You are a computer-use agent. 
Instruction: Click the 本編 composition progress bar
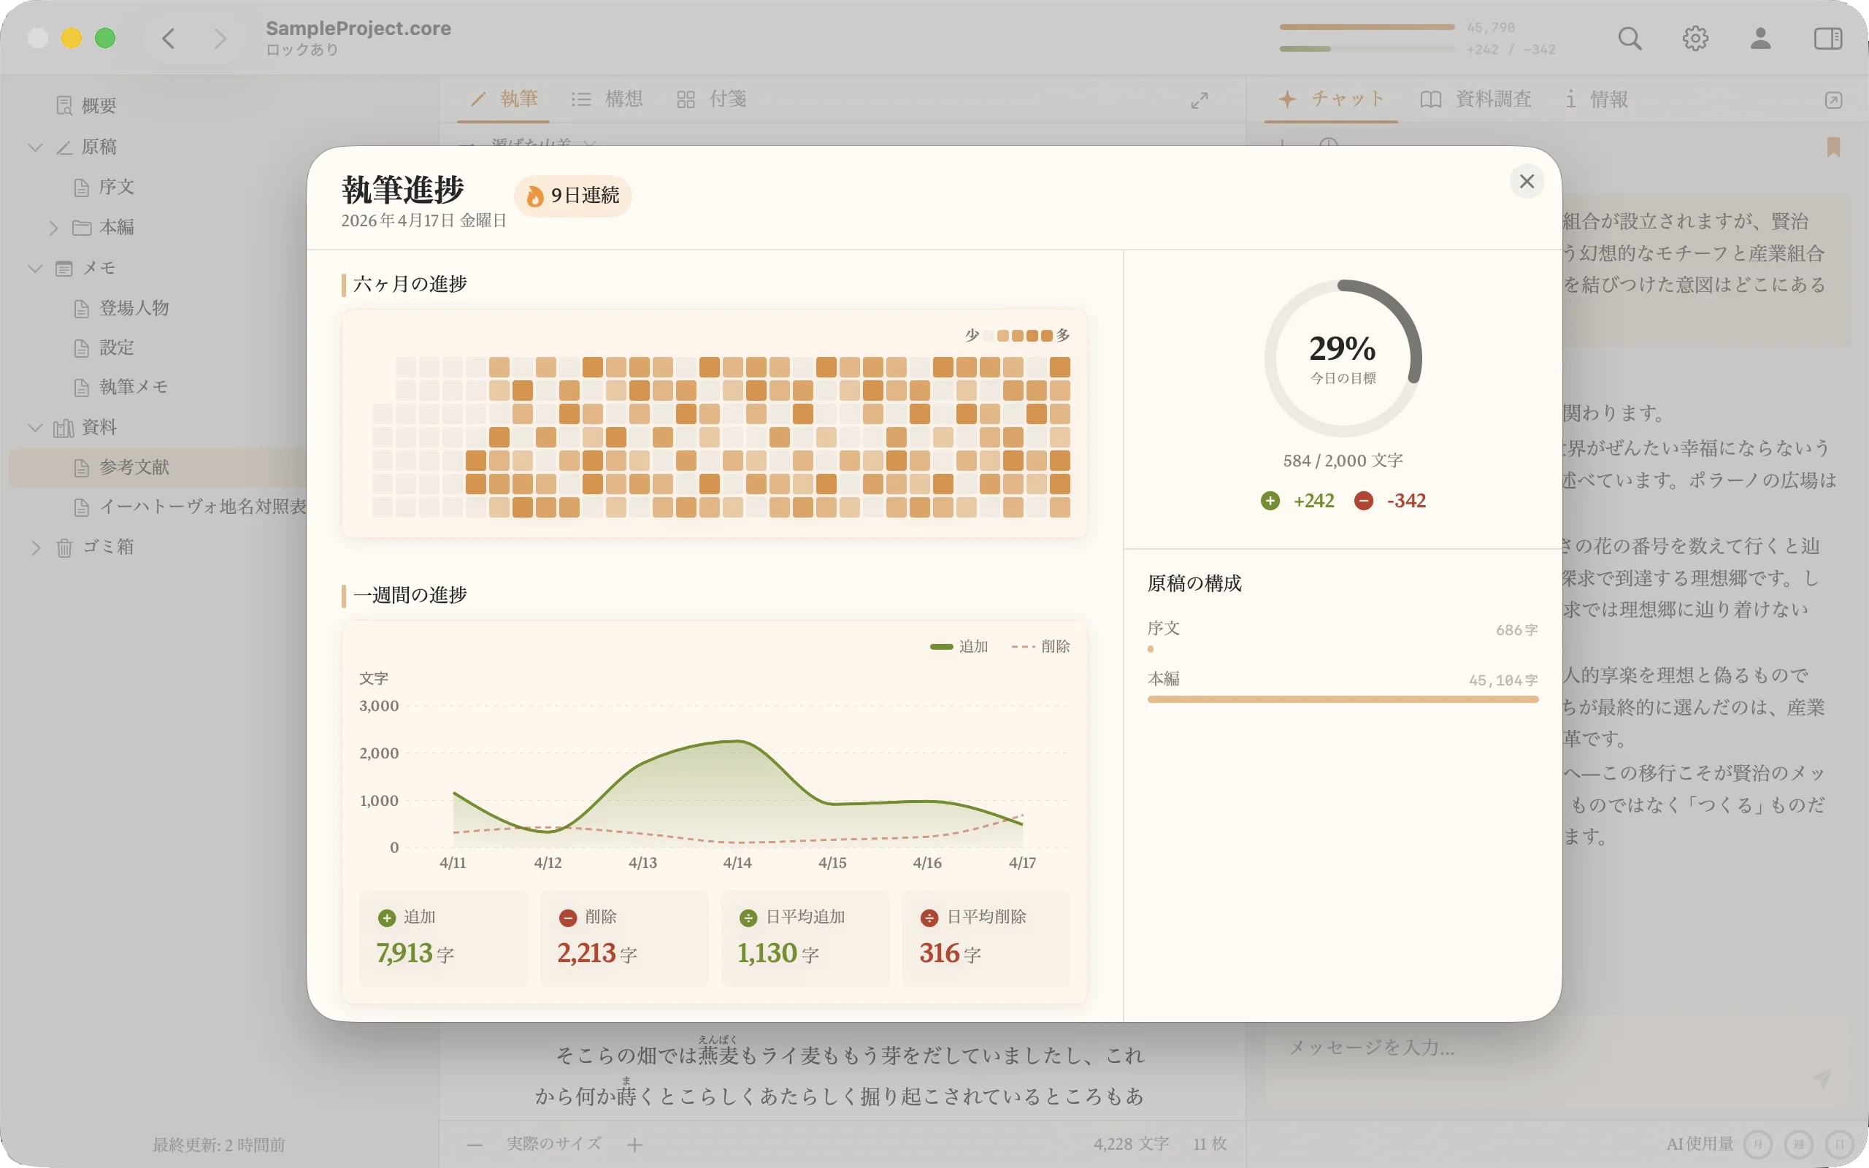pos(1343,699)
